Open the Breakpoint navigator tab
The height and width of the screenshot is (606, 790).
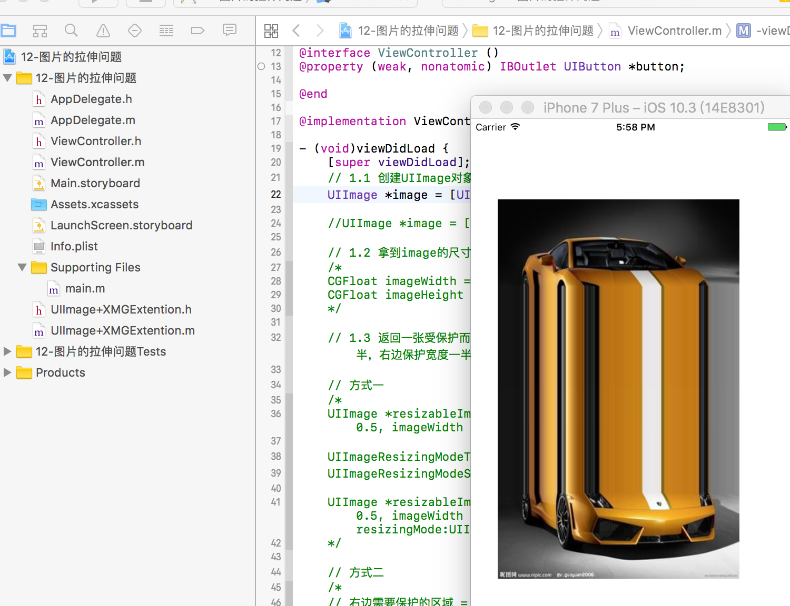point(197,31)
